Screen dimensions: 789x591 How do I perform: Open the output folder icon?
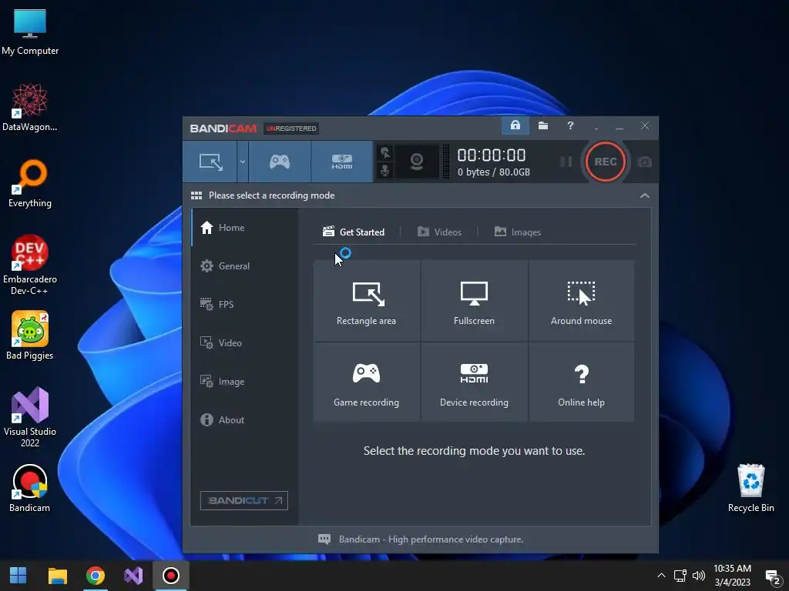[543, 125]
